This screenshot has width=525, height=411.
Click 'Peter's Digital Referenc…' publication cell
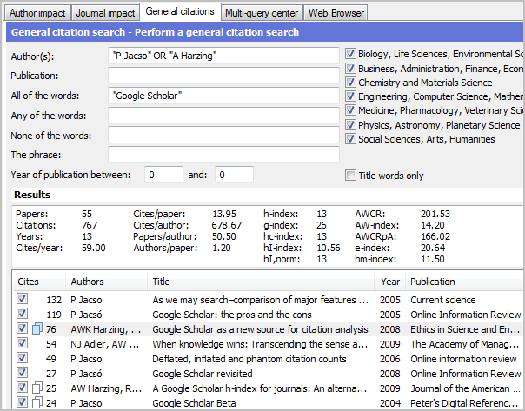pos(464,403)
